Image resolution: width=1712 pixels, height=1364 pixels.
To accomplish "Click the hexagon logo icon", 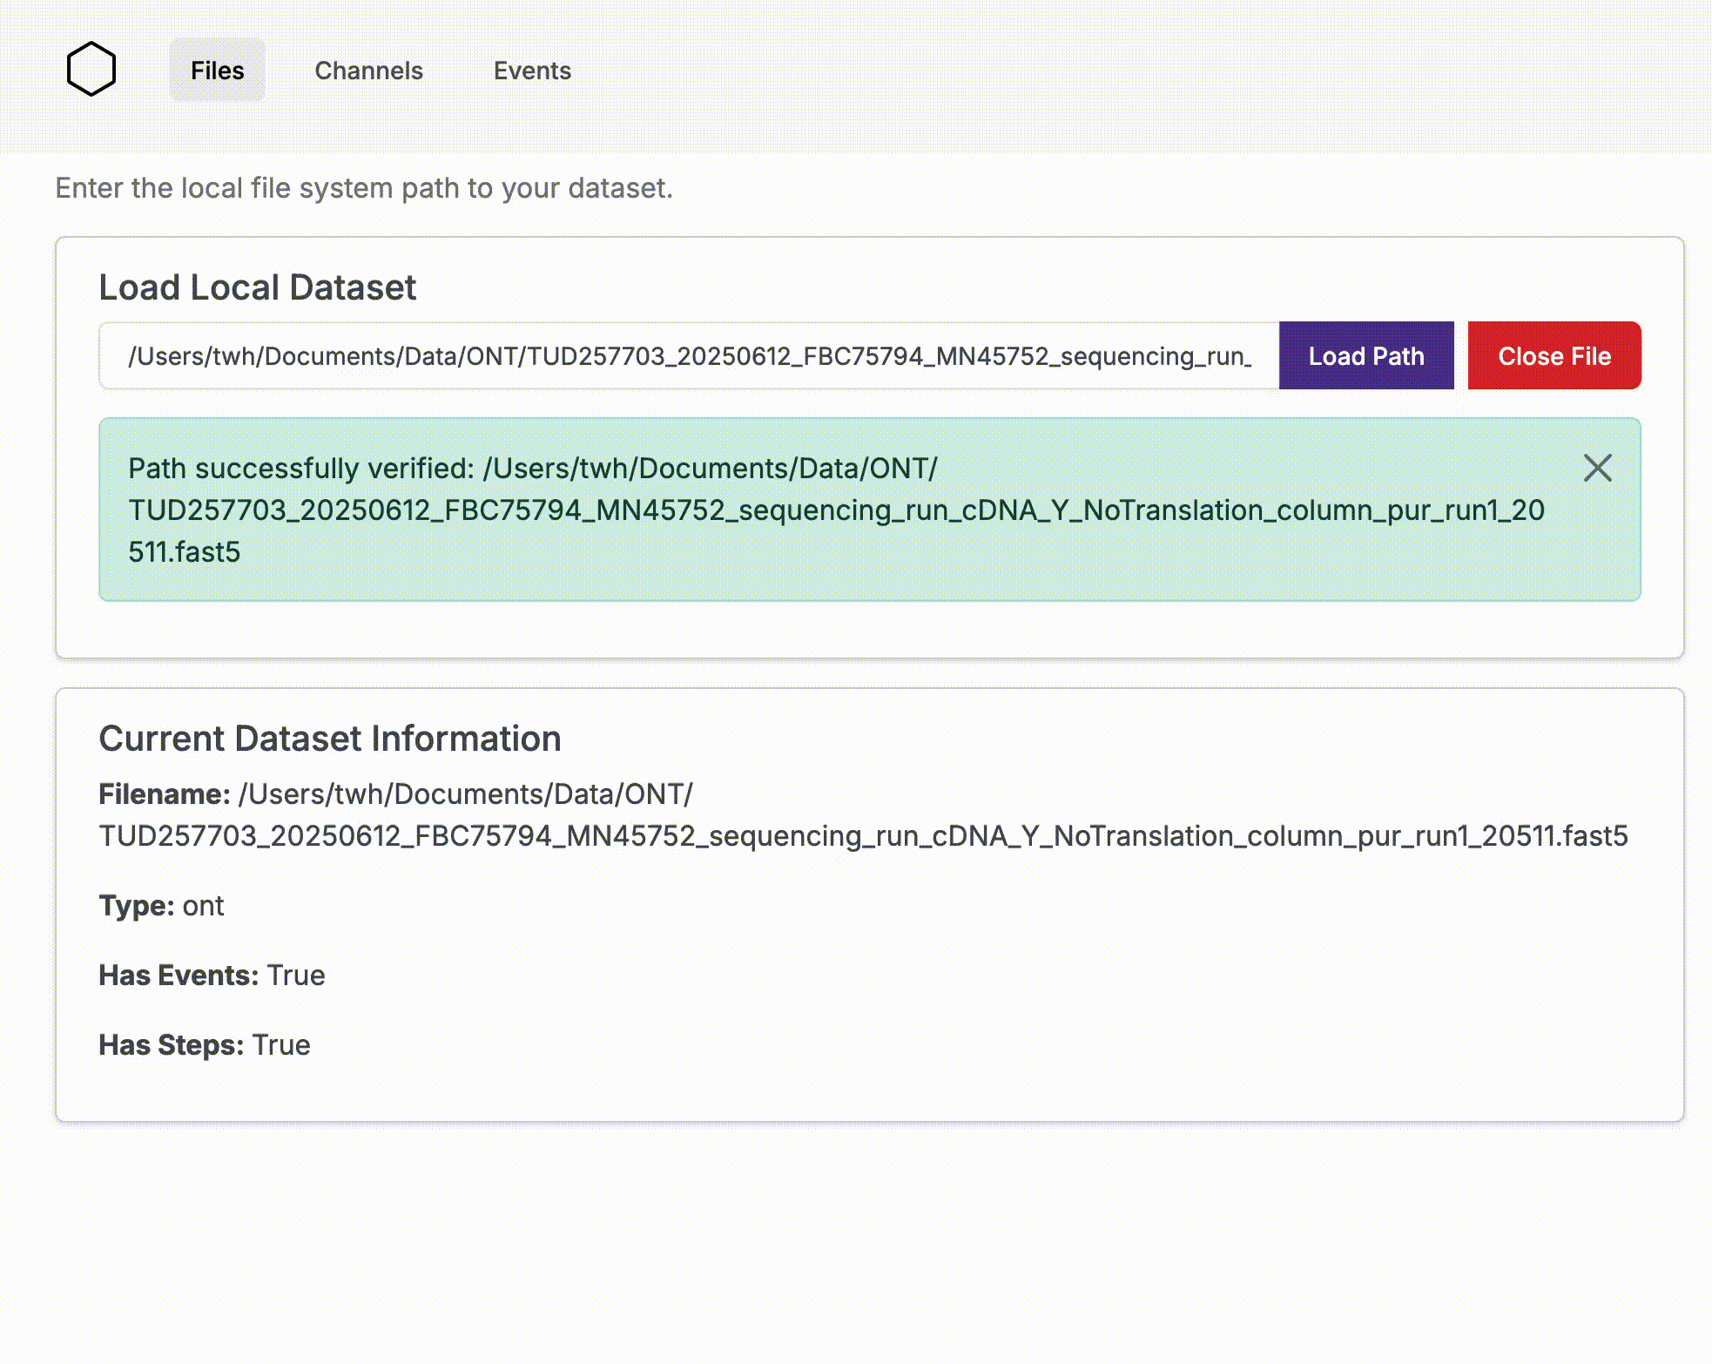I will point(91,69).
